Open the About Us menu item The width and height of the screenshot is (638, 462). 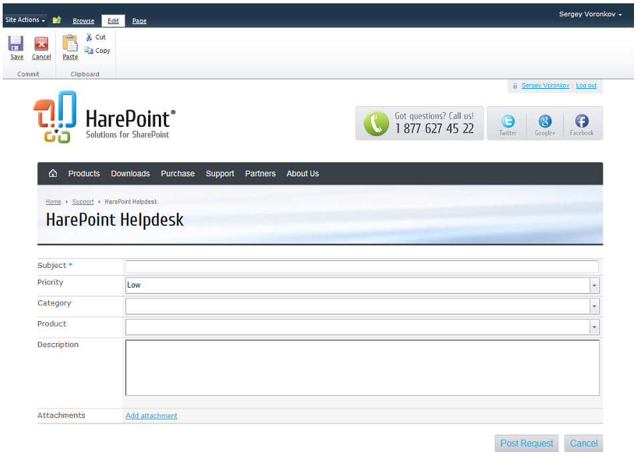click(x=303, y=174)
